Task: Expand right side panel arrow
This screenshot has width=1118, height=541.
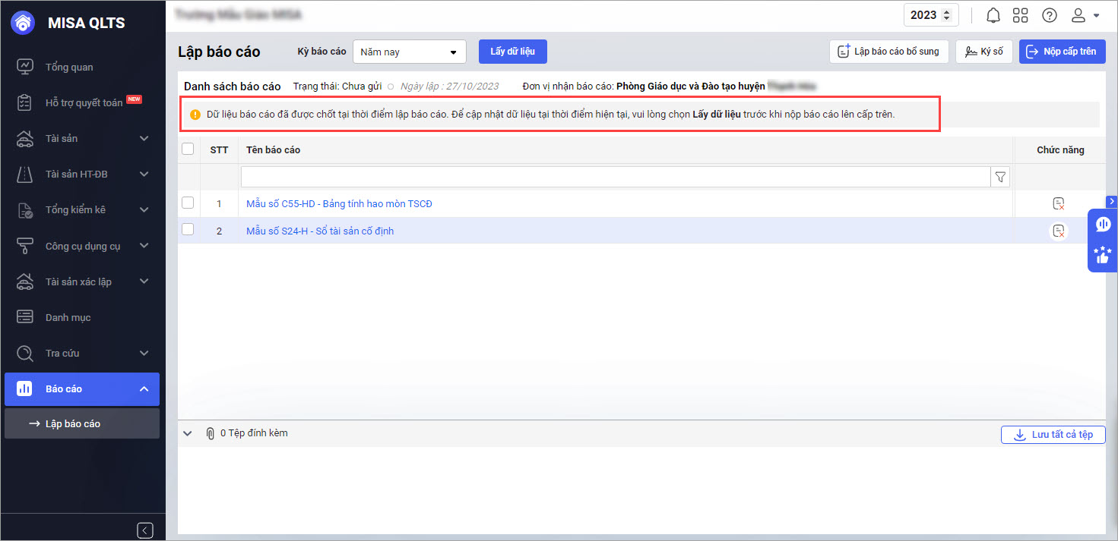Action: coord(1111,201)
